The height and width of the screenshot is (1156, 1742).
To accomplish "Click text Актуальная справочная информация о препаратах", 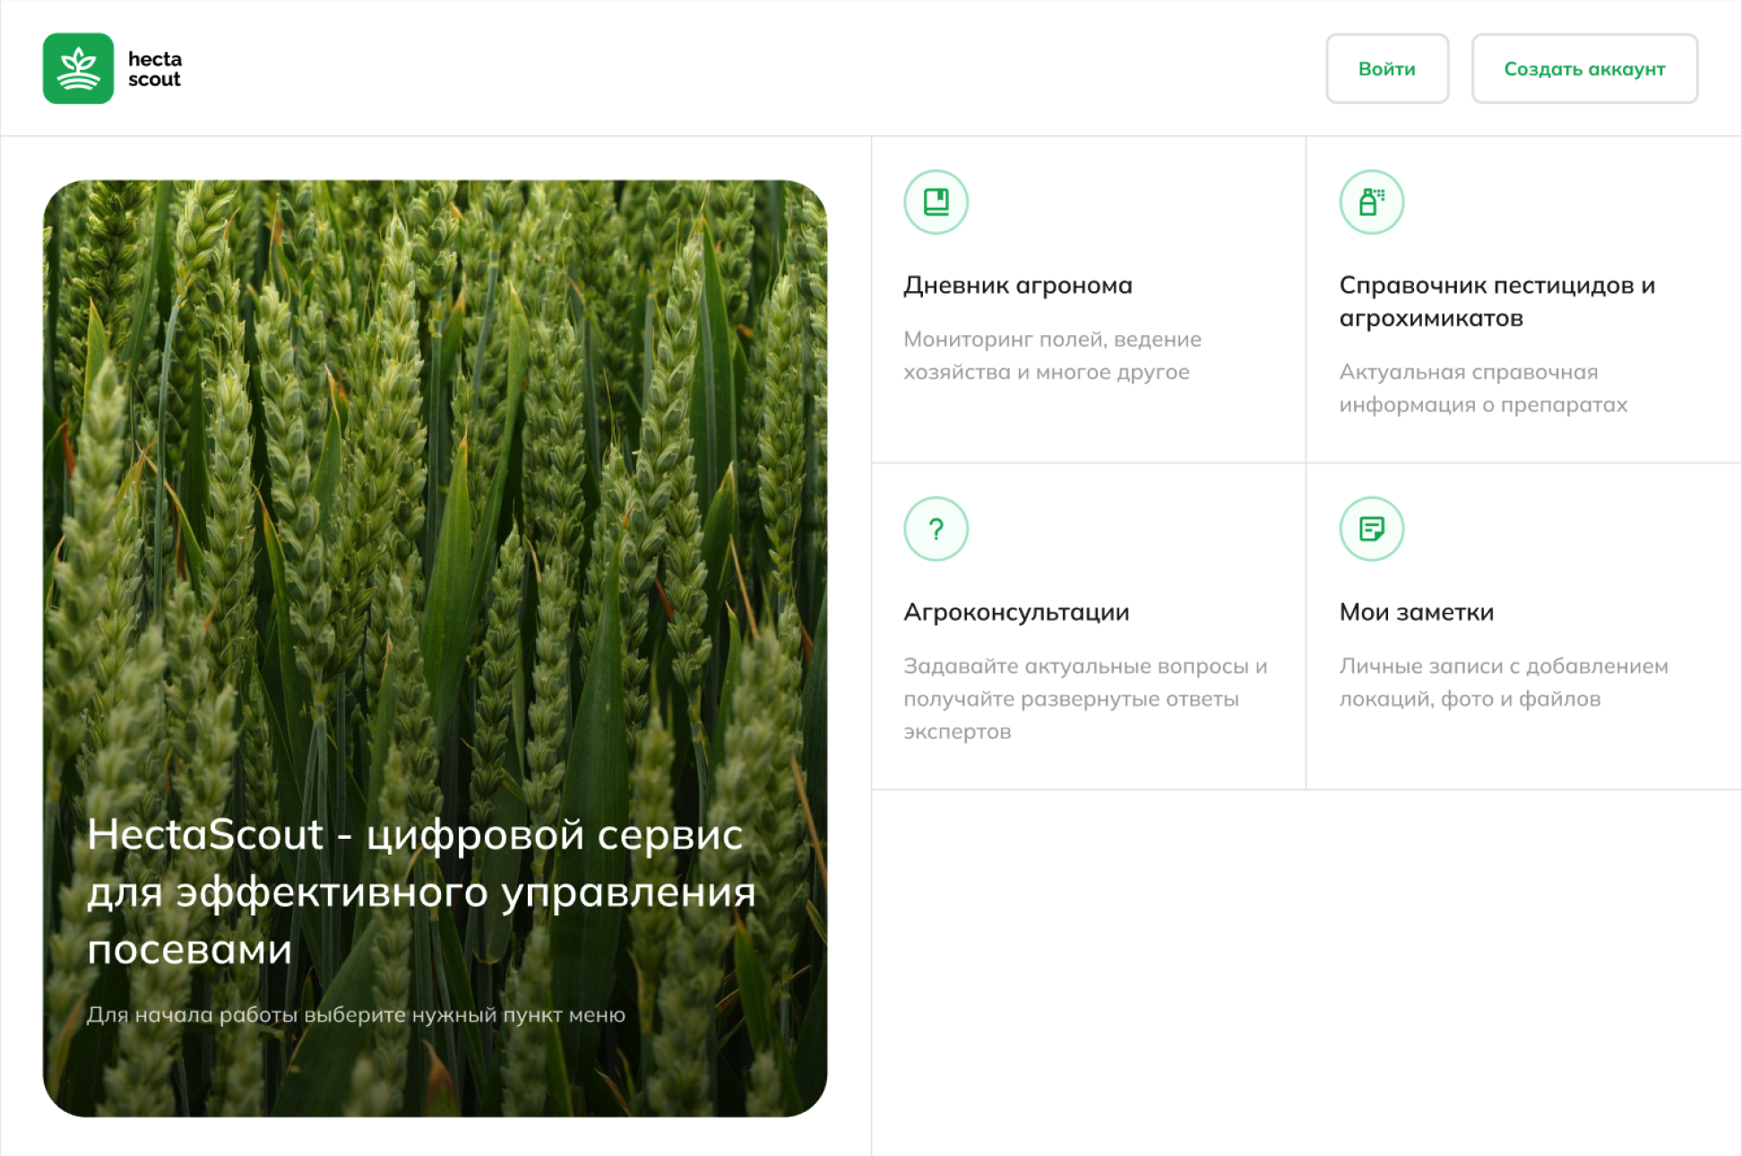I will (x=1483, y=388).
